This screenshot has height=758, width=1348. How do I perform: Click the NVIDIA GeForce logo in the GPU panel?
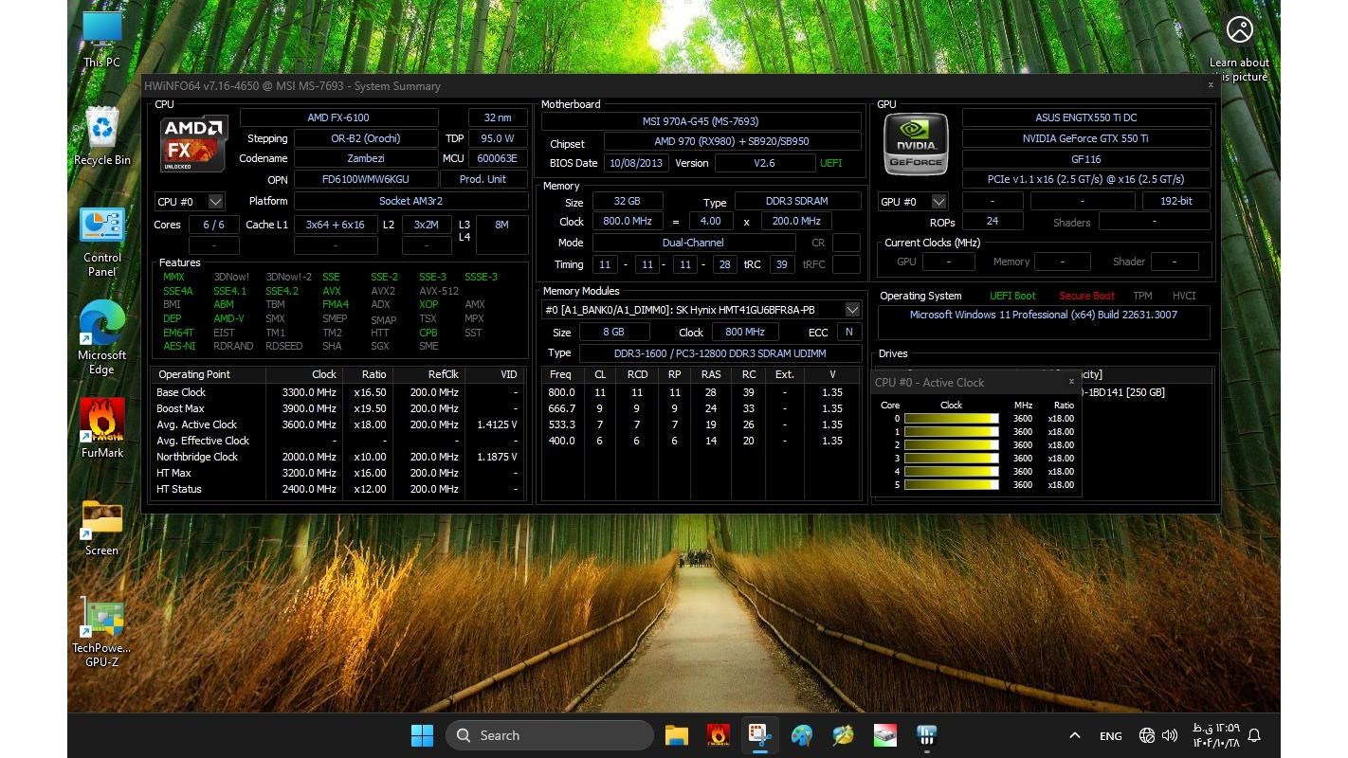click(916, 144)
